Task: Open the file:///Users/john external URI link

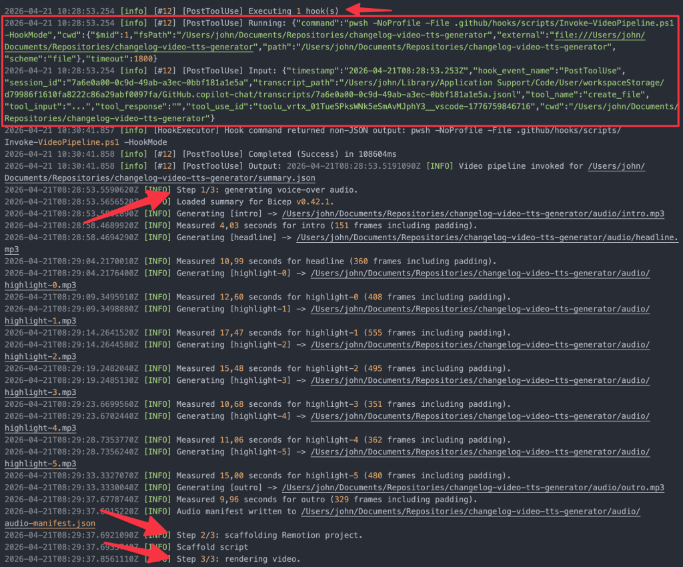Action: click(600, 35)
